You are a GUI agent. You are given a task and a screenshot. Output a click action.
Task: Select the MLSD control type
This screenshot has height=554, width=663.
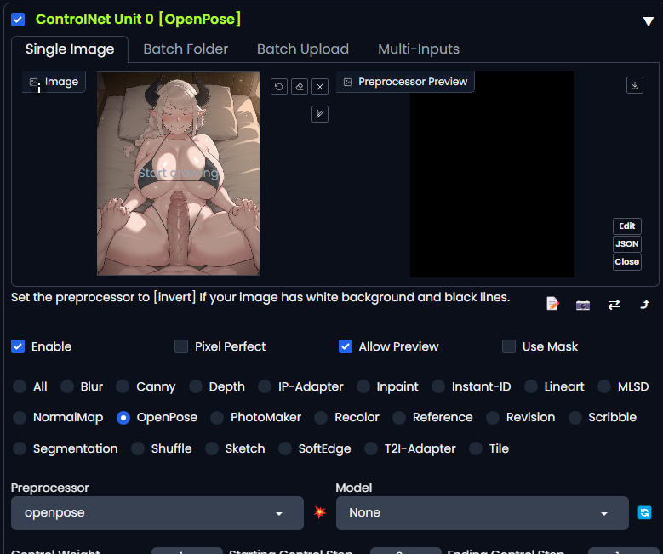pos(604,386)
